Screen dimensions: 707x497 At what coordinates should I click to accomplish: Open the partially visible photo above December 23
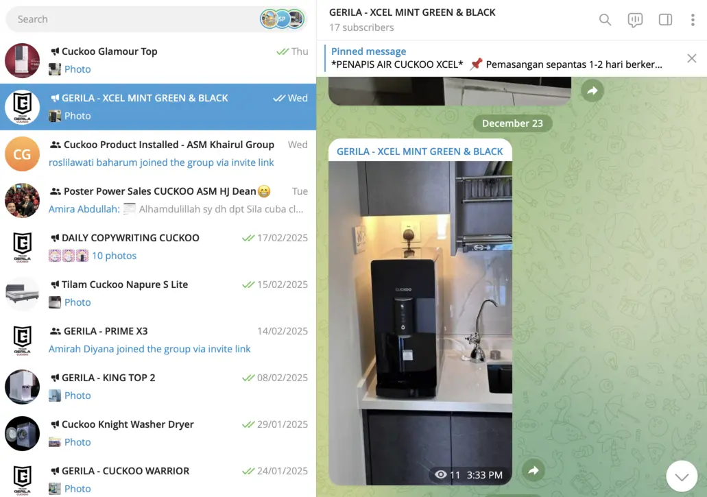(x=450, y=90)
